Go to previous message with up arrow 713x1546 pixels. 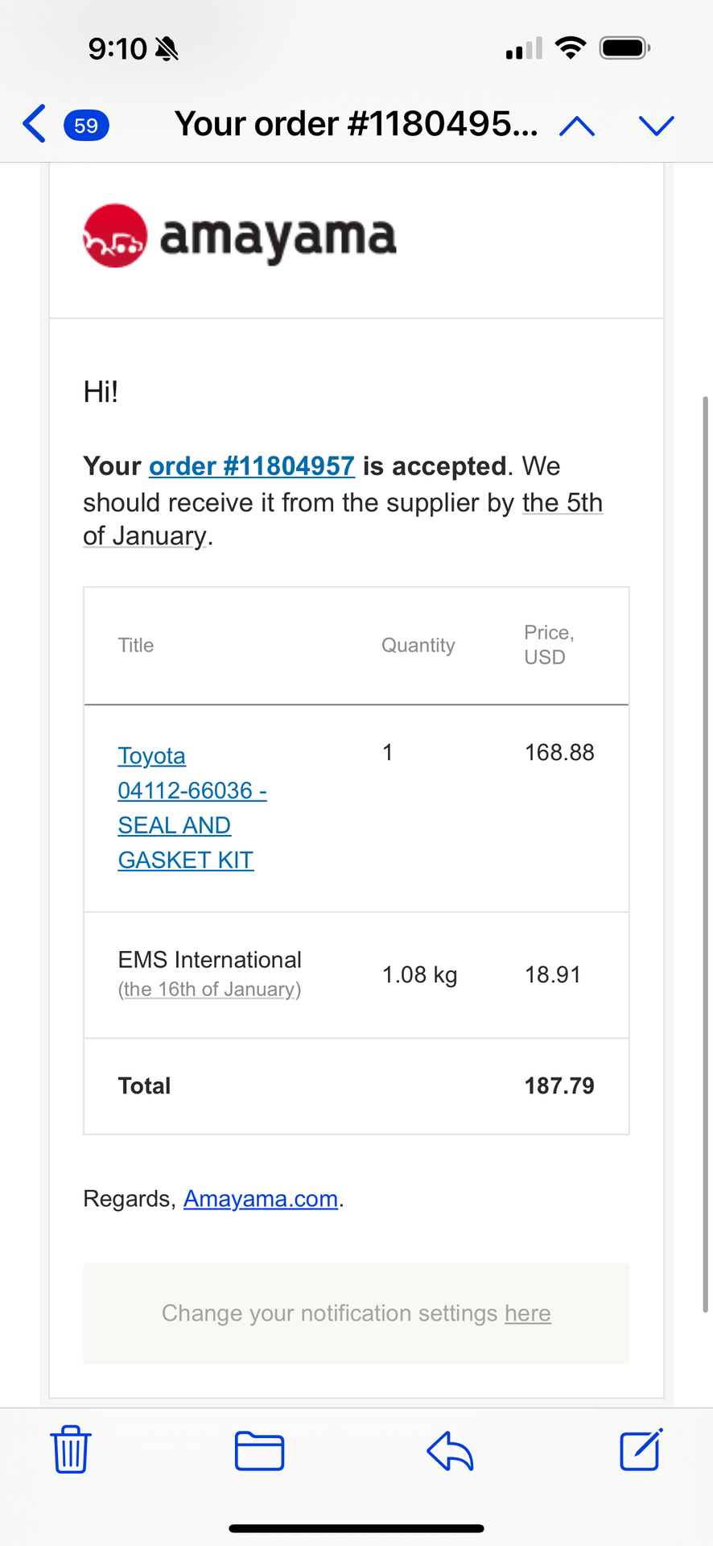577,126
